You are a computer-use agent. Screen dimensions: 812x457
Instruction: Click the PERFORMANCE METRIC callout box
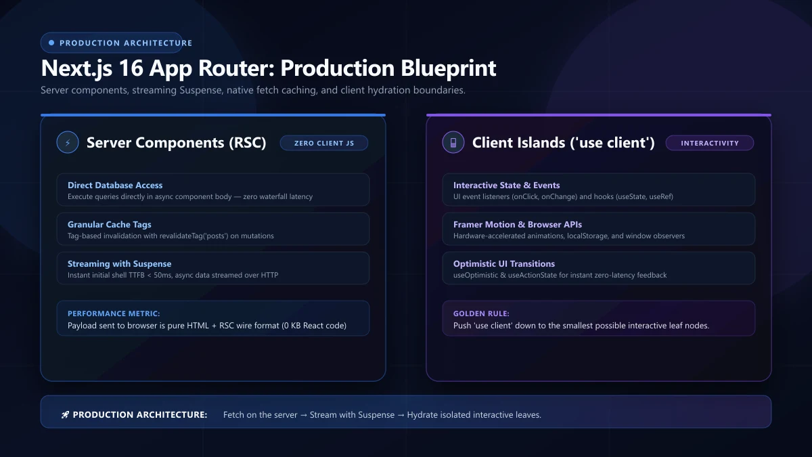click(x=213, y=318)
